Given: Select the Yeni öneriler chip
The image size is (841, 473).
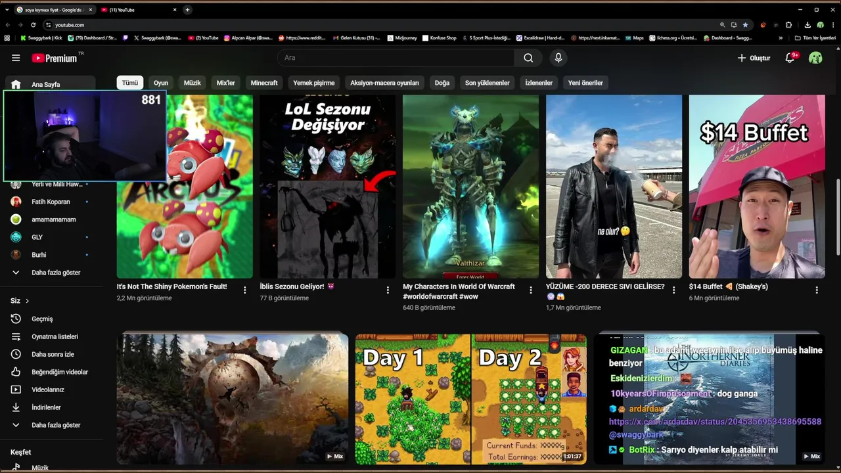Looking at the screenshot, I should pyautogui.click(x=585, y=83).
